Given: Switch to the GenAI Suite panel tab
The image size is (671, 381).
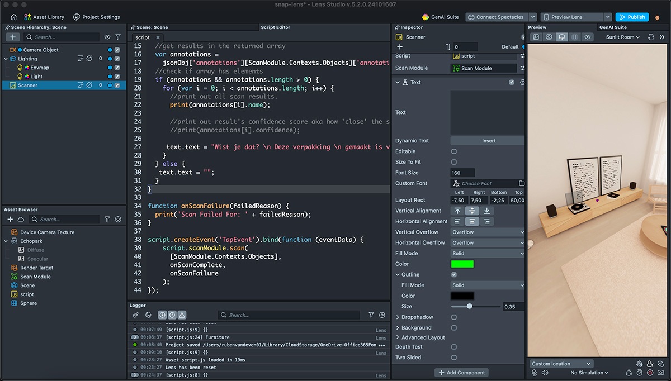Looking at the screenshot, I should (x=613, y=27).
